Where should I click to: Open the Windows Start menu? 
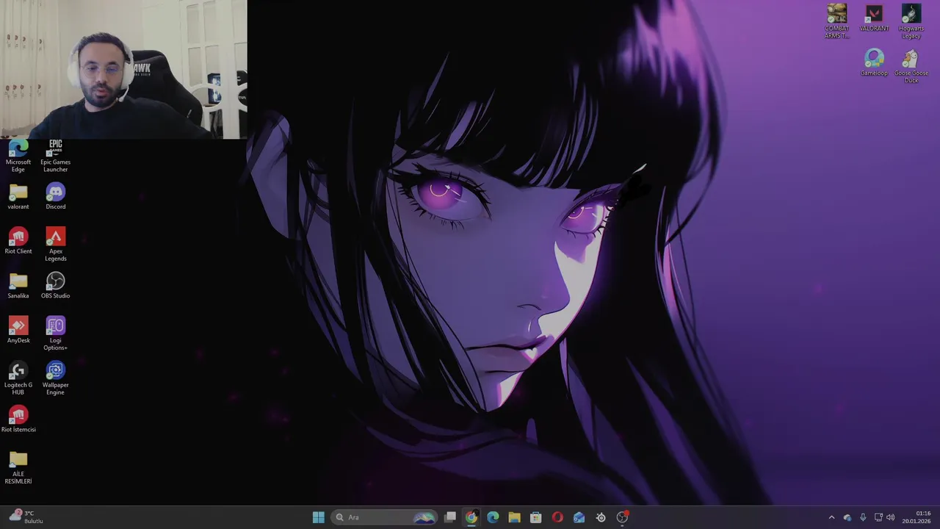[319, 517]
